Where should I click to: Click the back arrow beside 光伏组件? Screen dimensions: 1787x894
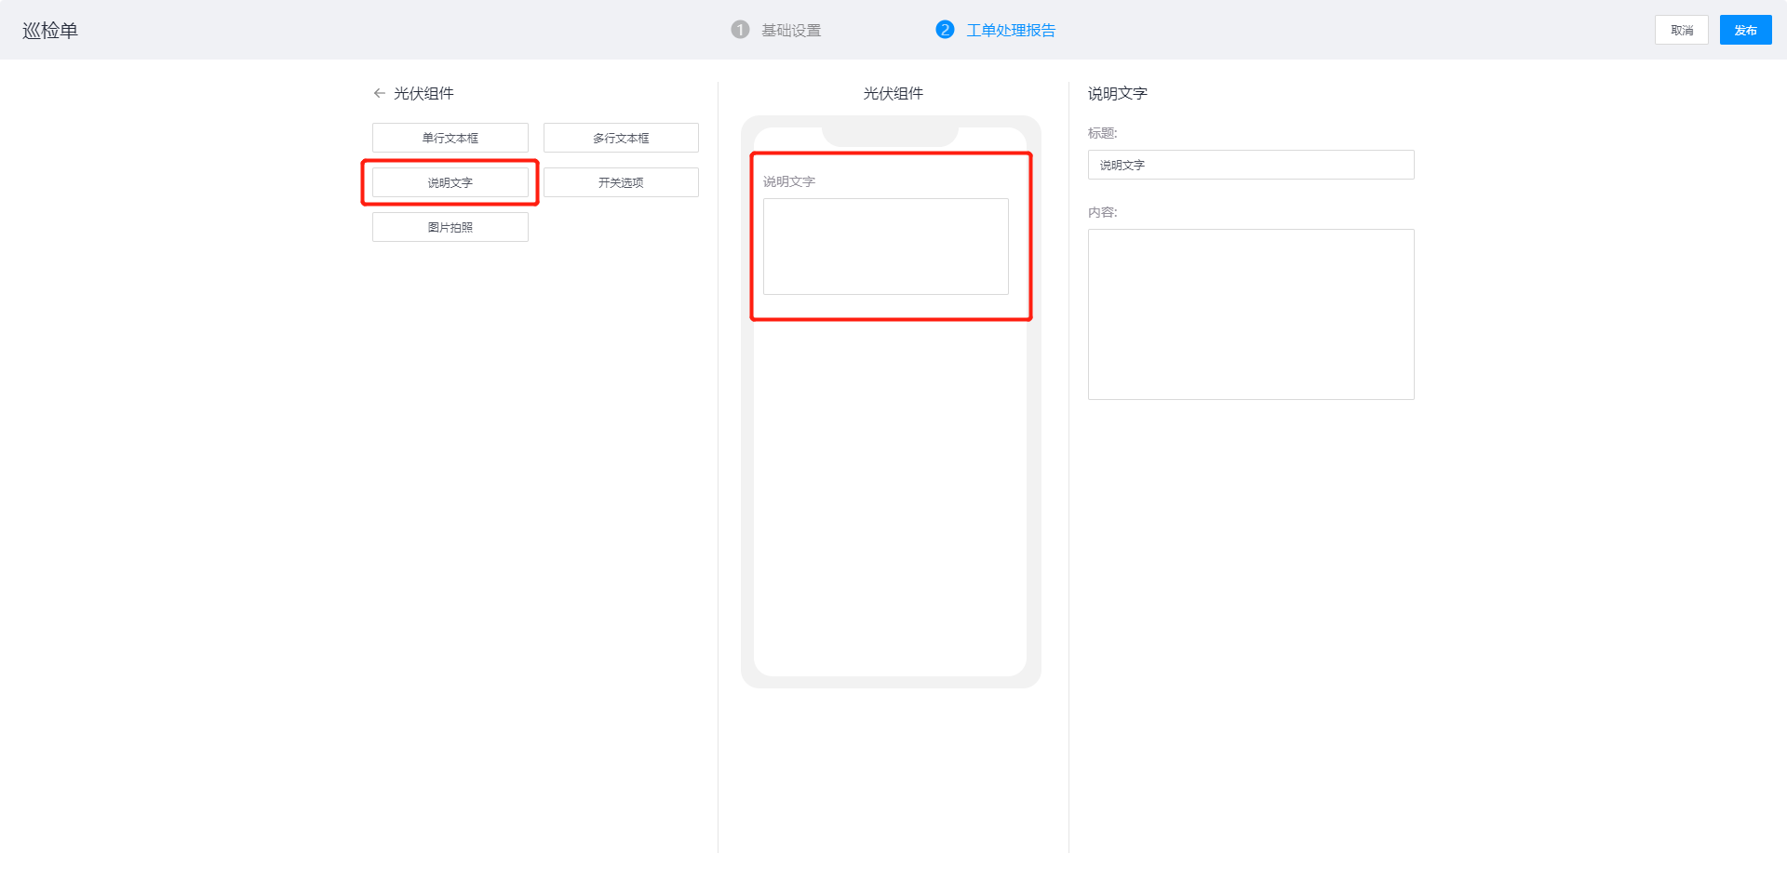point(379,93)
